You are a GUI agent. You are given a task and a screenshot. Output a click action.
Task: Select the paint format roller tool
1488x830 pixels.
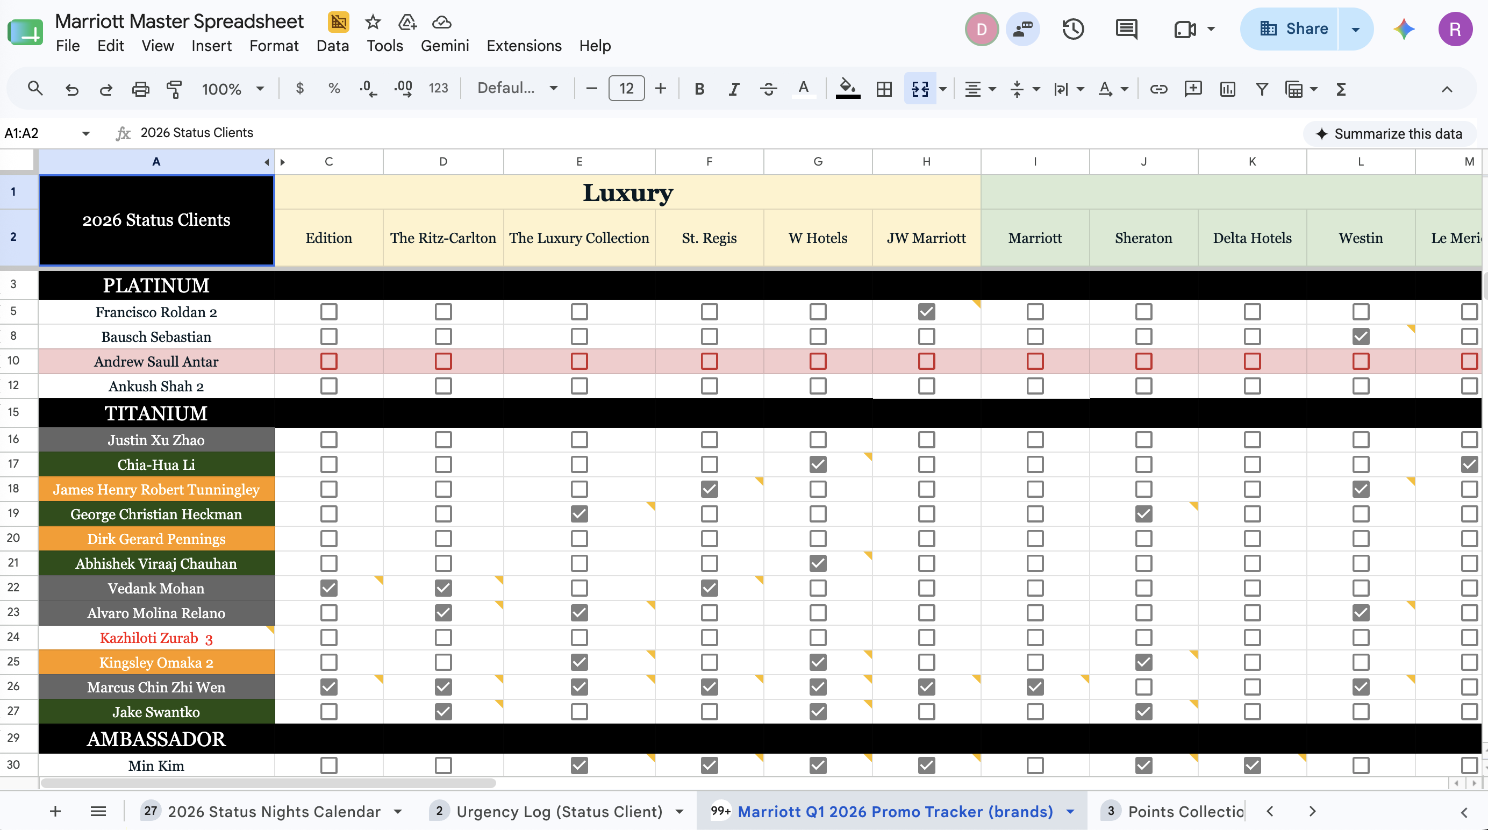coord(174,89)
